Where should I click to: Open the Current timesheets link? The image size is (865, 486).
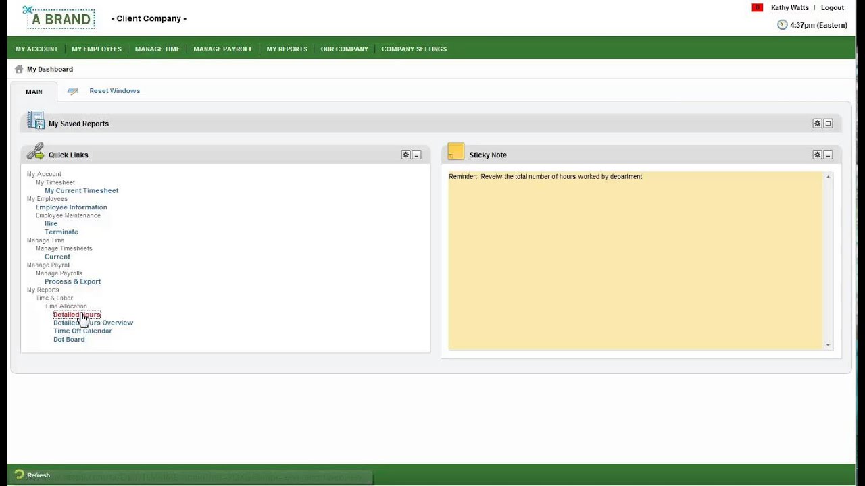point(57,256)
